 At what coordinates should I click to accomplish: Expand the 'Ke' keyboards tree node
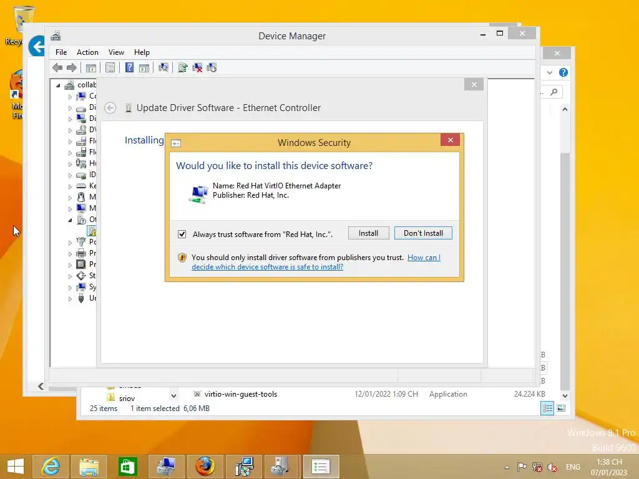[70, 186]
